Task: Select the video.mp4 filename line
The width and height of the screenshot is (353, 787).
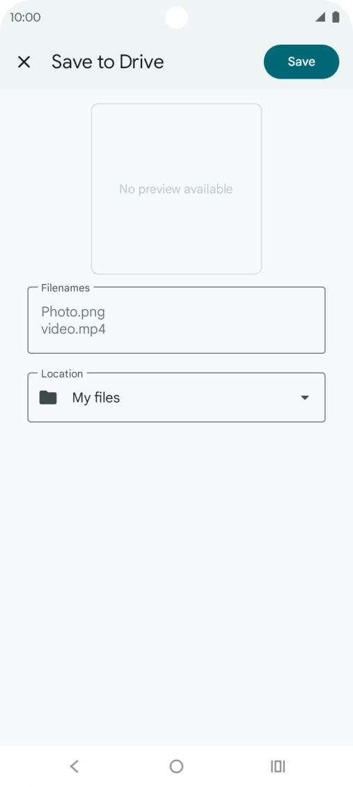Action: pos(73,329)
